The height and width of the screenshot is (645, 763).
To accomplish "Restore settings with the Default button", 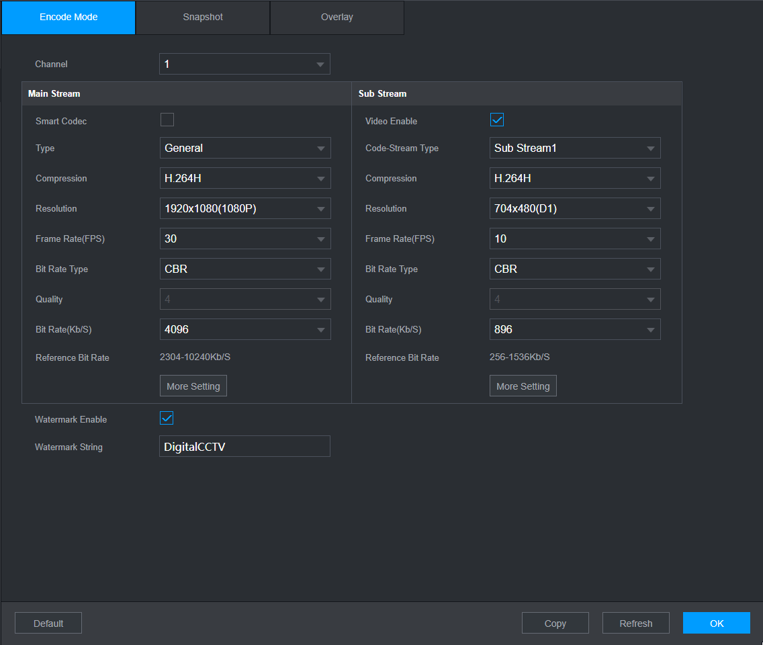I will pyautogui.click(x=48, y=623).
